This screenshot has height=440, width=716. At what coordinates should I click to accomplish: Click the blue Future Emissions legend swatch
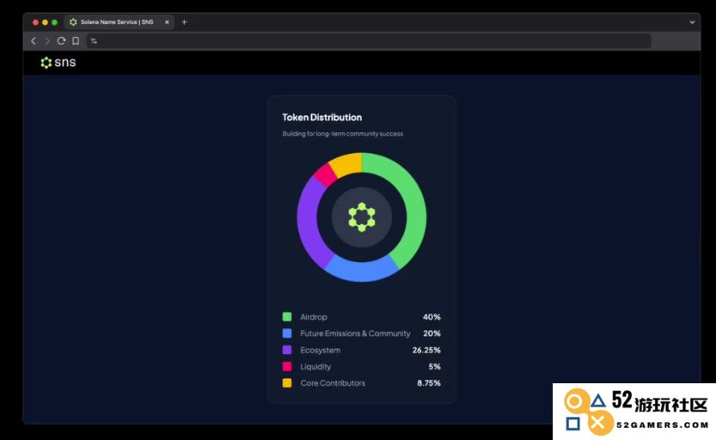point(287,333)
